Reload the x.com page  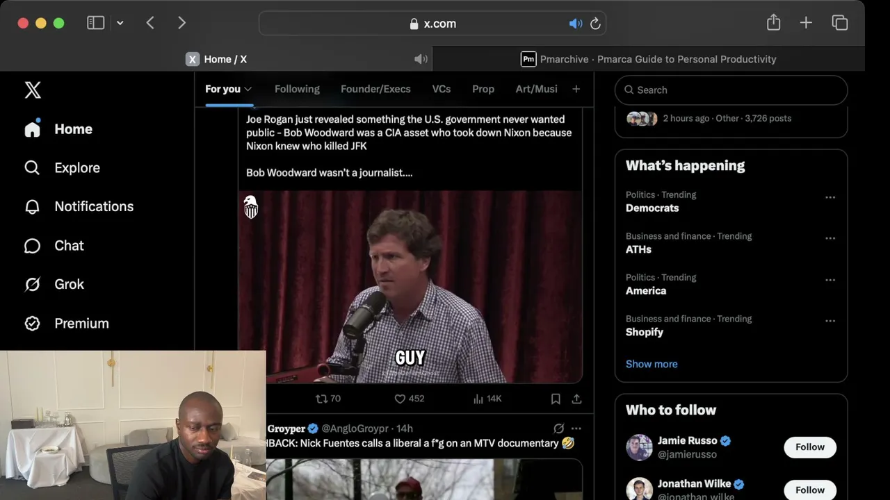(x=595, y=24)
